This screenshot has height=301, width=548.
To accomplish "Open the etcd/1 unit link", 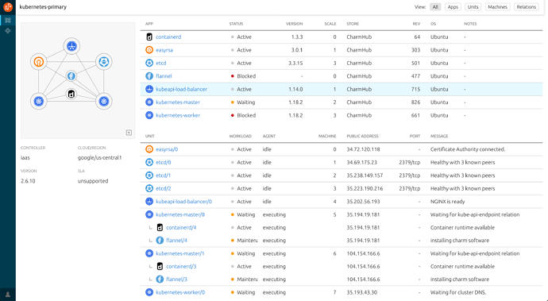I will (164, 176).
